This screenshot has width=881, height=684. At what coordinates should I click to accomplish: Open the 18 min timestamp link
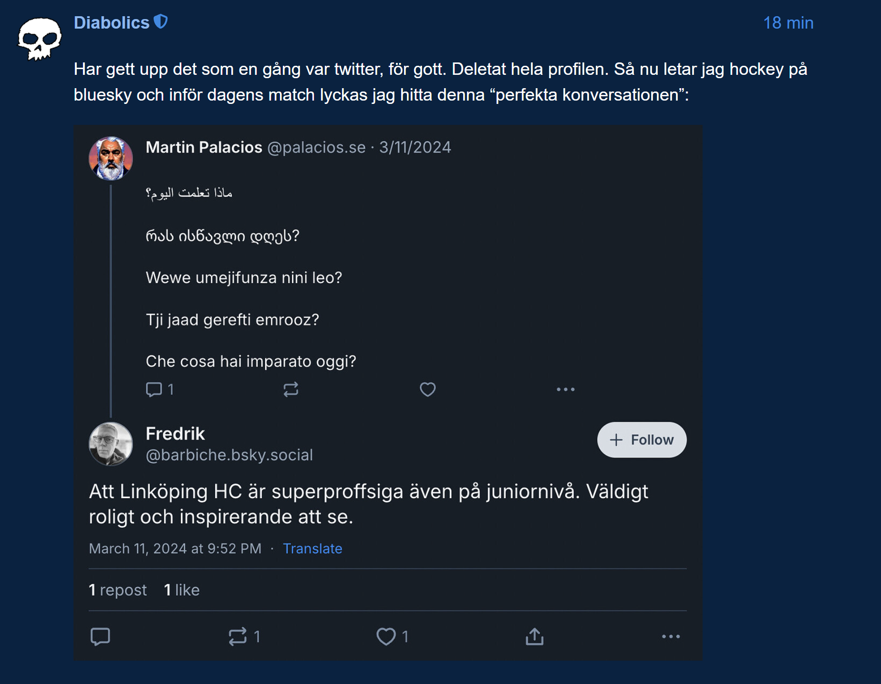point(788,23)
